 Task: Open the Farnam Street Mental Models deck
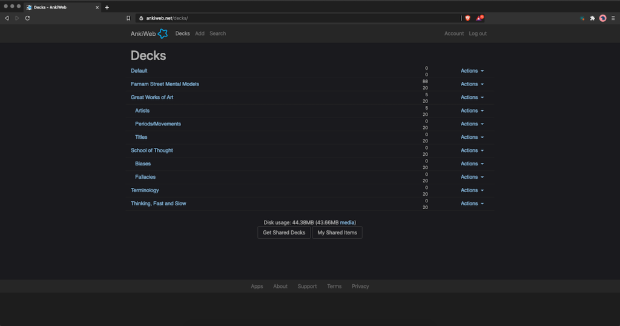point(165,84)
